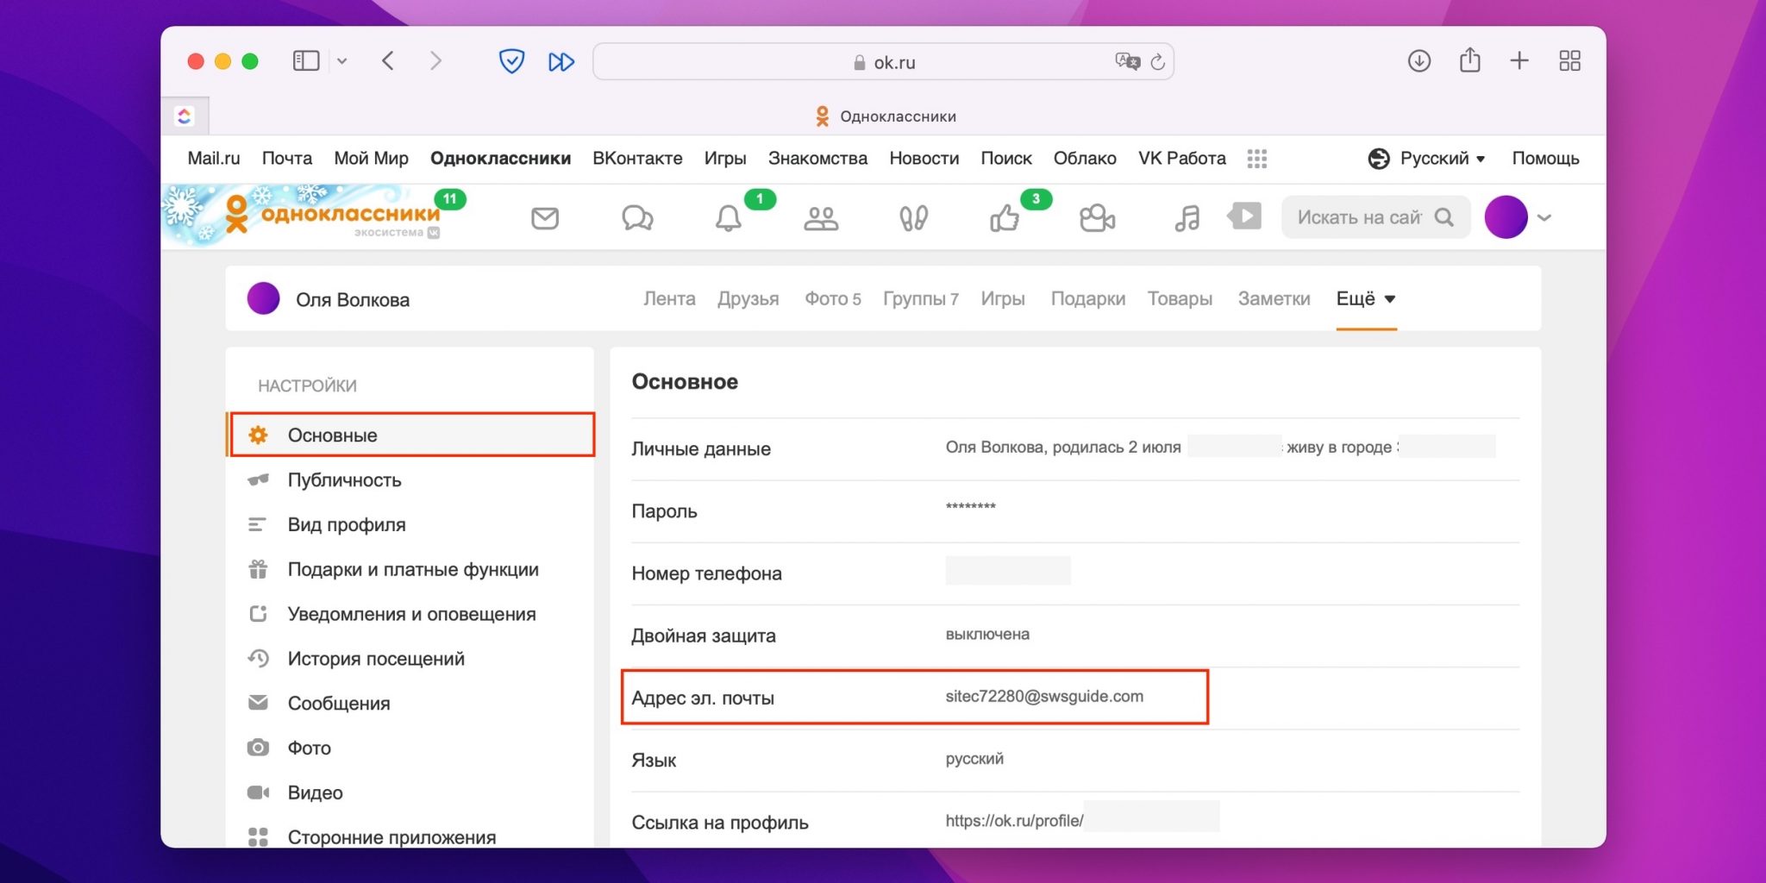Click the Адрес эл. почты settings row
The height and width of the screenshot is (883, 1766).
(1075, 698)
